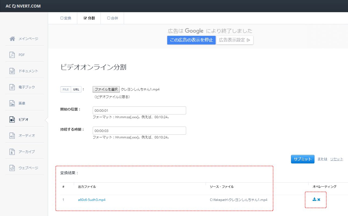Open output file a60c6-5udh3.mp4 link

(92, 200)
